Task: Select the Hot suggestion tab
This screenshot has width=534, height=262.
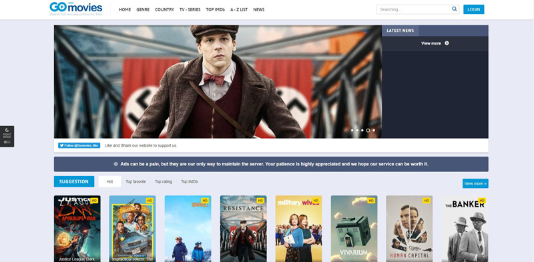Action: coord(109,182)
